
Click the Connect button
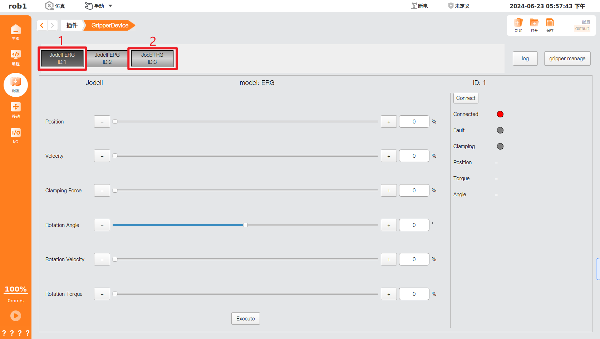(466, 98)
